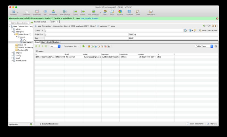Open the bookmarked queries star icon
This screenshot has height=137, width=227.
click(209, 26)
